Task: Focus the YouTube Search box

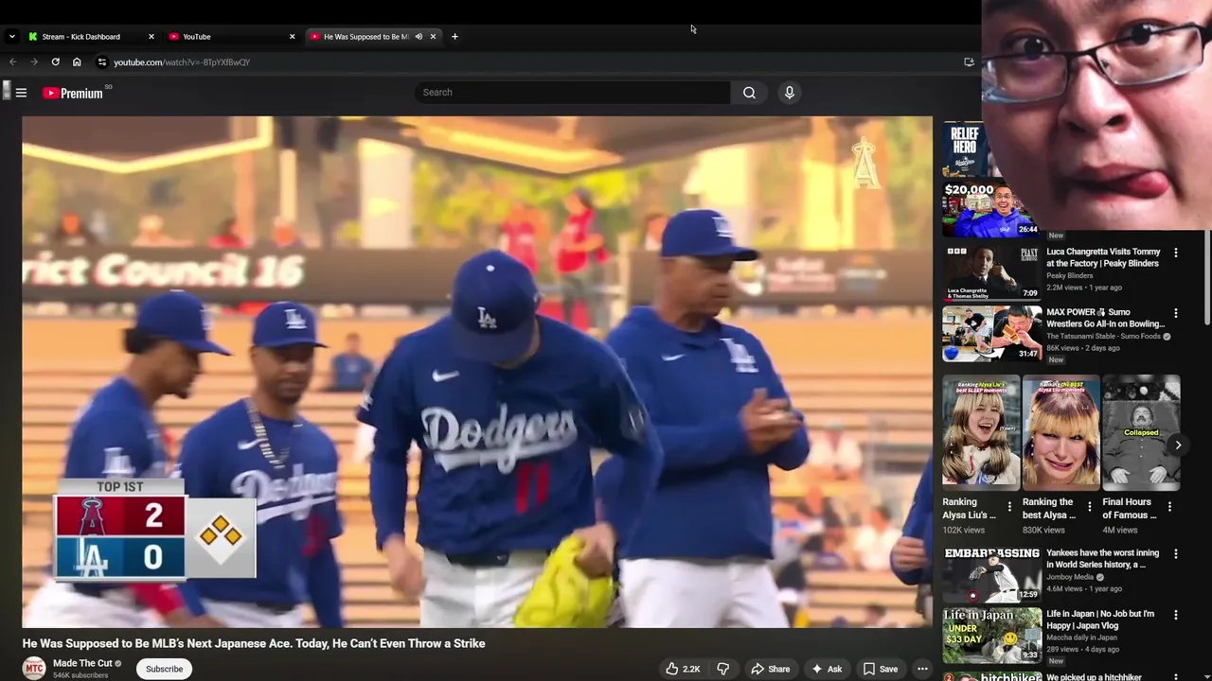Action: coord(572,93)
